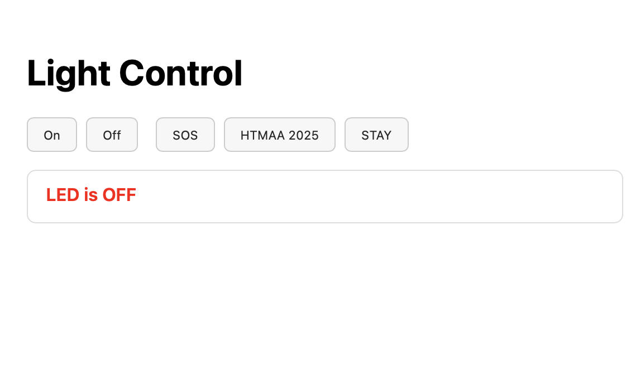The width and height of the screenshot is (631, 373).
Task: Click the On button
Action: coord(52,135)
